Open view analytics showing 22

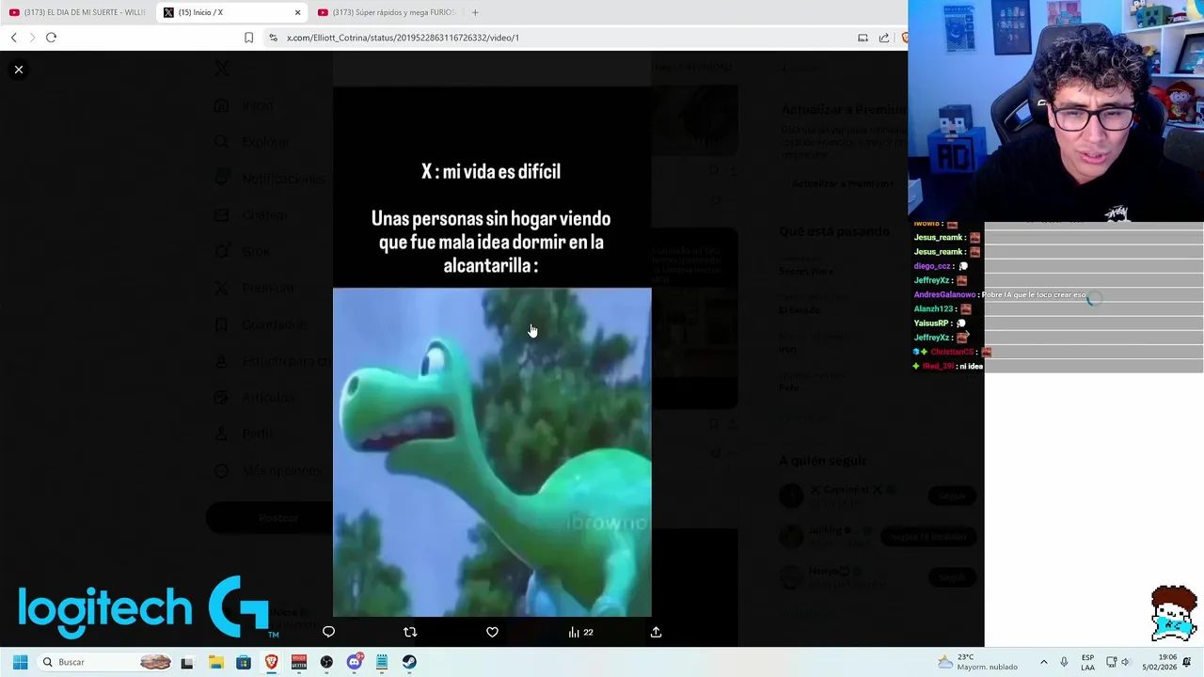coord(580,632)
